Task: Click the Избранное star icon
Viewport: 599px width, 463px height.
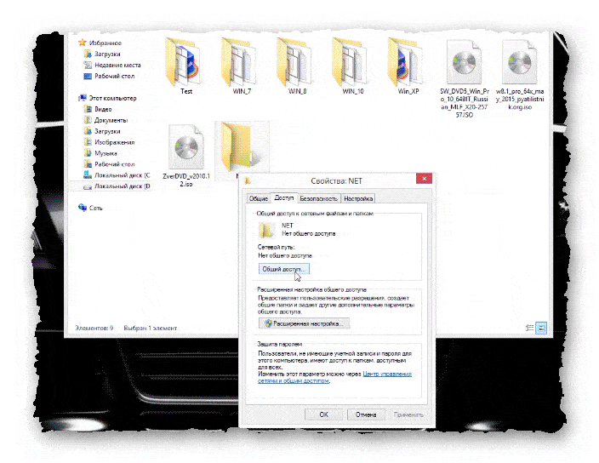Action: (x=83, y=43)
